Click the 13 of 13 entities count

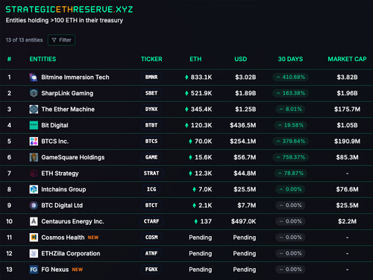click(24, 40)
